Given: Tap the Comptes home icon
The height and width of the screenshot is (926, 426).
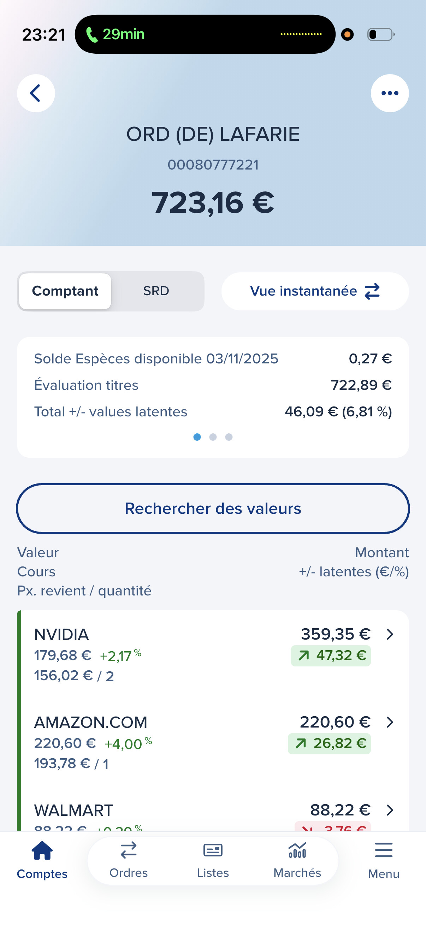Looking at the screenshot, I should point(42,851).
